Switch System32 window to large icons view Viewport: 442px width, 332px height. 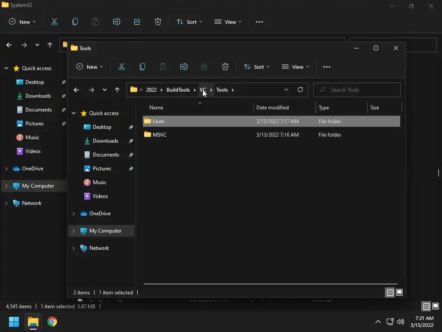tap(436, 306)
